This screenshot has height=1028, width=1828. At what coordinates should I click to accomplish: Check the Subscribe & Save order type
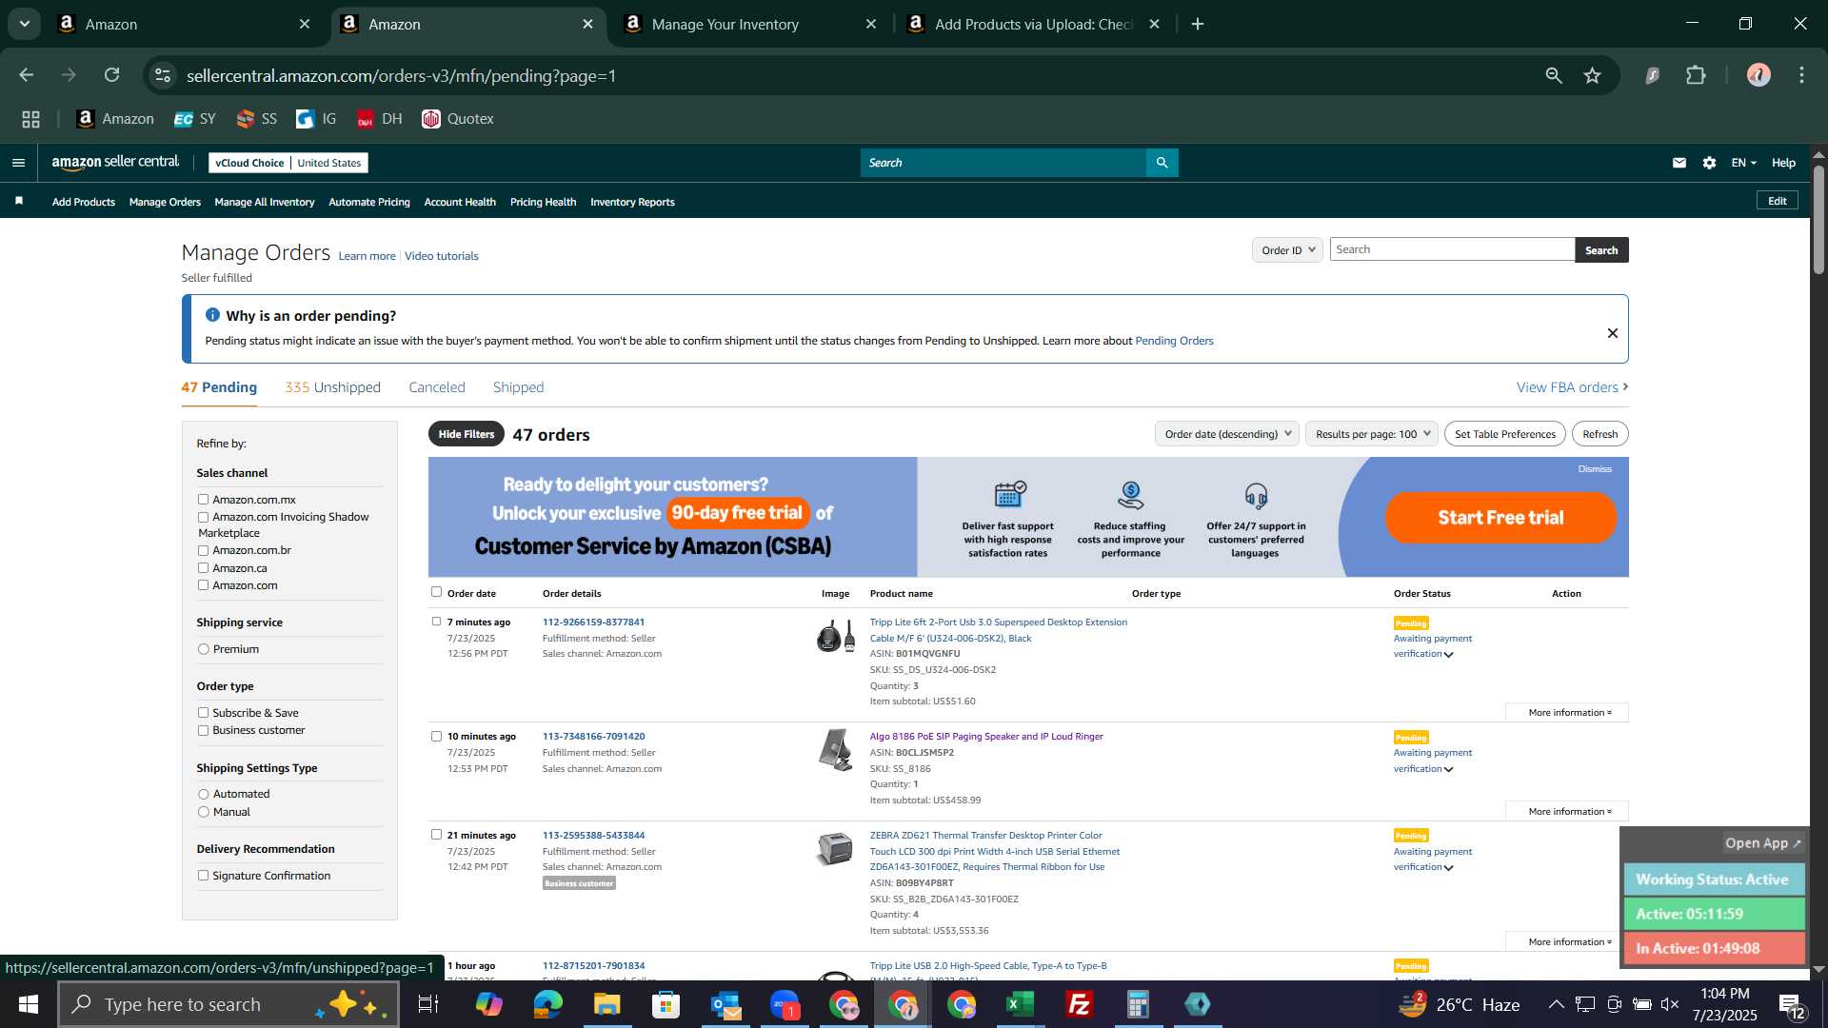pyautogui.click(x=203, y=712)
